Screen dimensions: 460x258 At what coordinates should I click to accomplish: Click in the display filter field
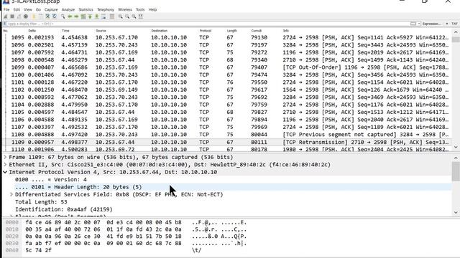(208, 24)
